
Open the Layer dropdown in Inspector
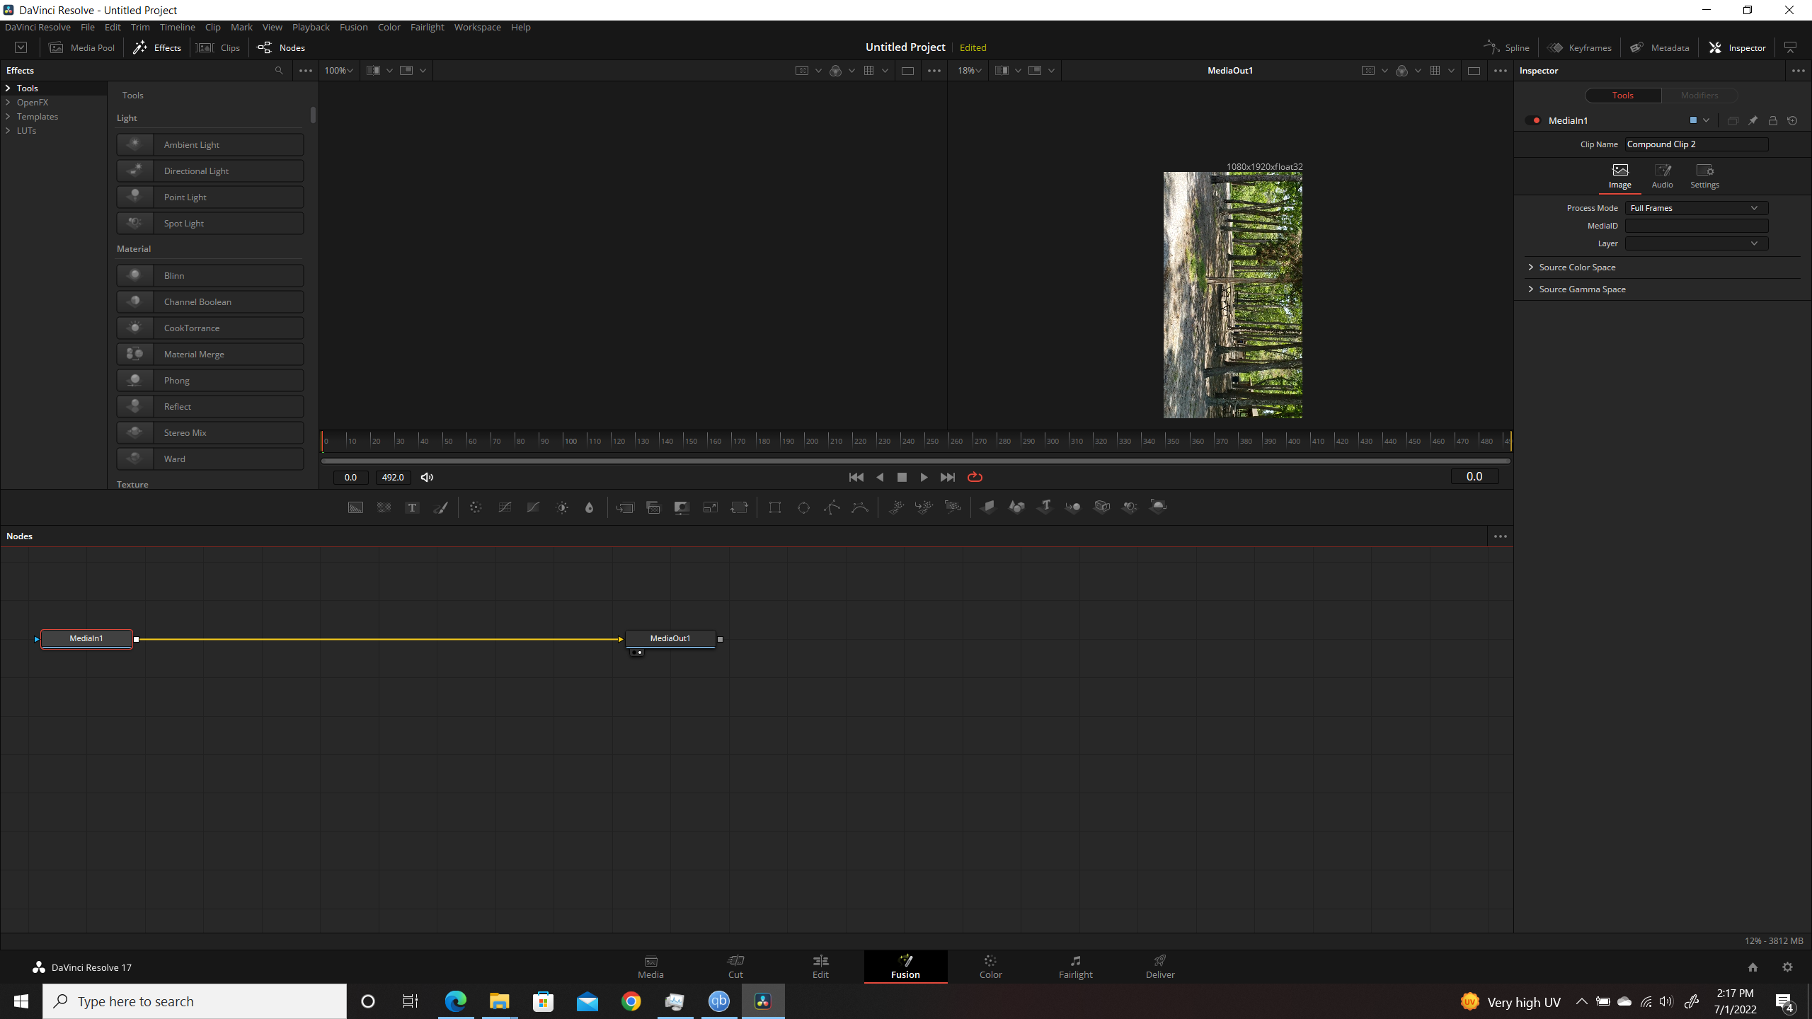pyautogui.click(x=1697, y=243)
